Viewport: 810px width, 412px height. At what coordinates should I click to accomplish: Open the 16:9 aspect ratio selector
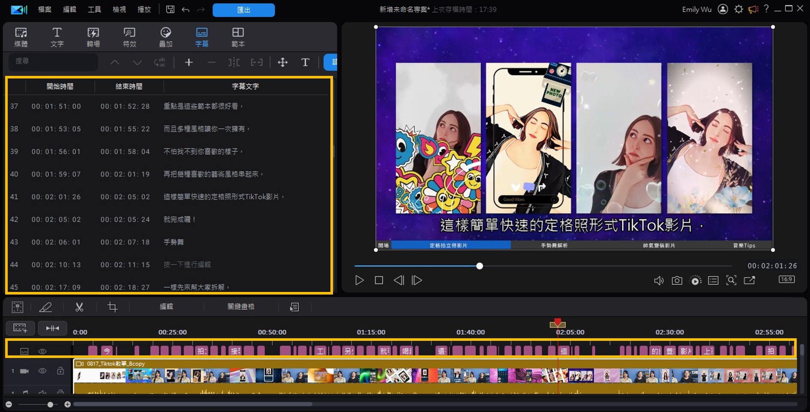786,279
